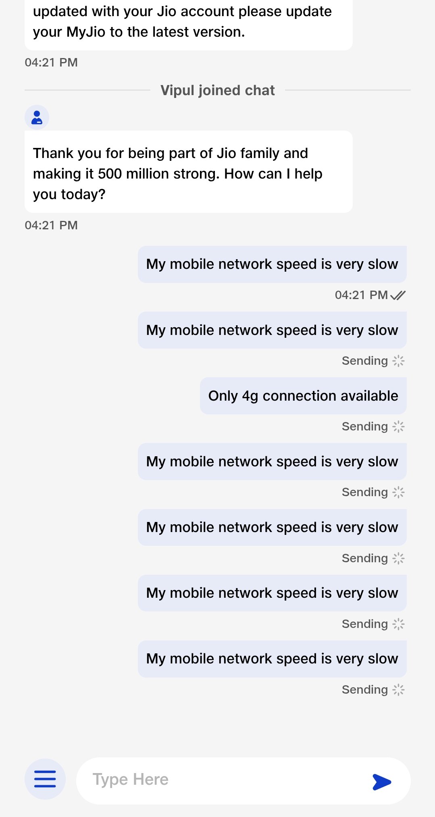Tap the spinner under the 4g connection message

click(x=398, y=426)
